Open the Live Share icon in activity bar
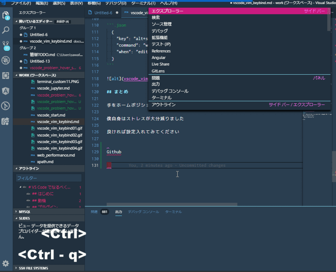This screenshot has height=272, width=336. click(6, 121)
